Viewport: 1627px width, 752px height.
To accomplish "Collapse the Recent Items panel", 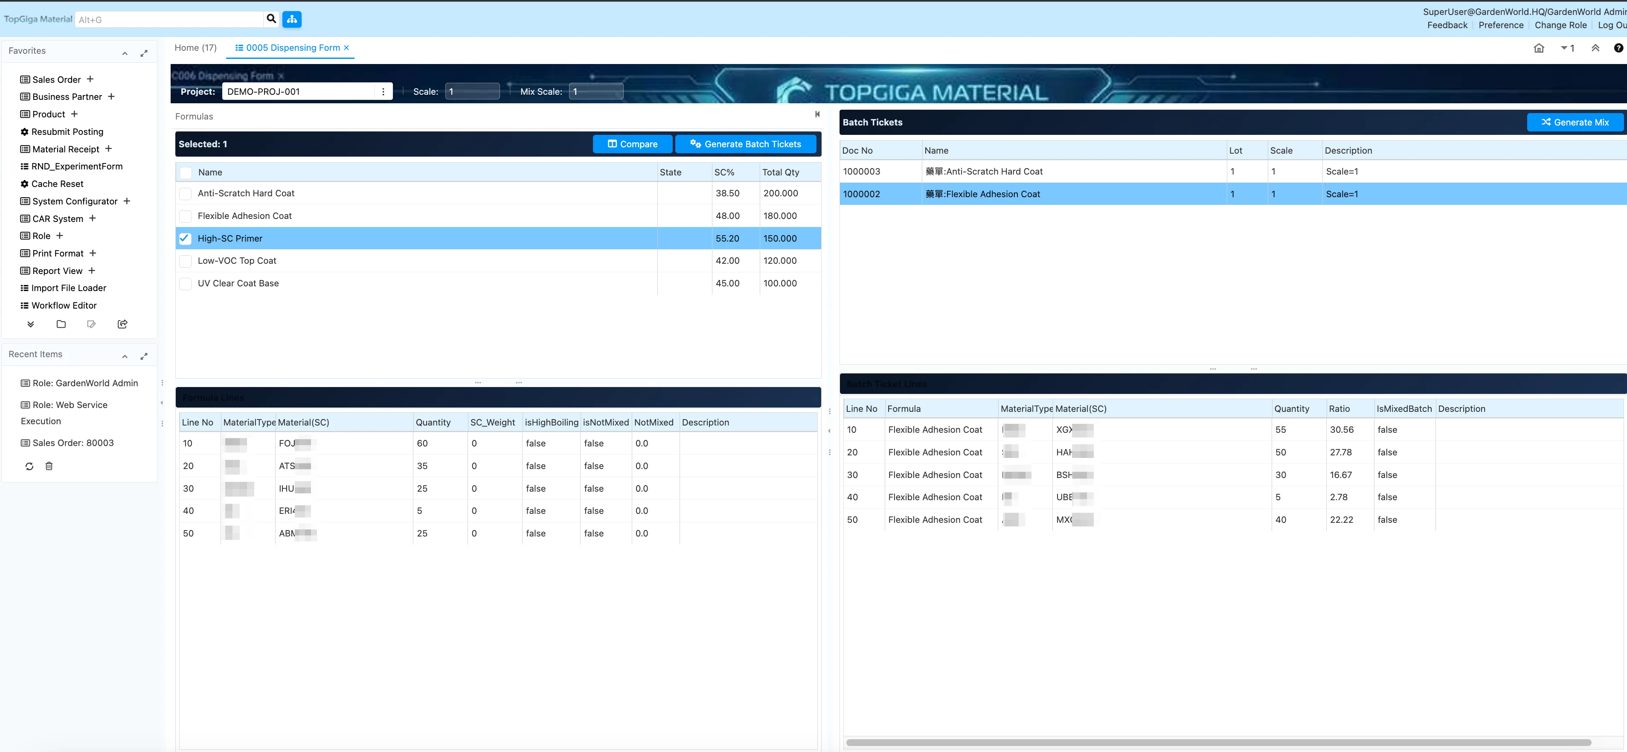I will (125, 356).
